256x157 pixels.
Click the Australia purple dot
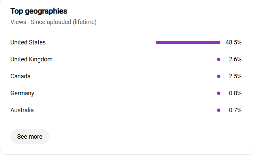coord(219,110)
